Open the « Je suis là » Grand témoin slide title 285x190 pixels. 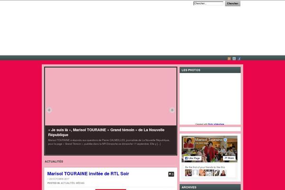pos(106,133)
